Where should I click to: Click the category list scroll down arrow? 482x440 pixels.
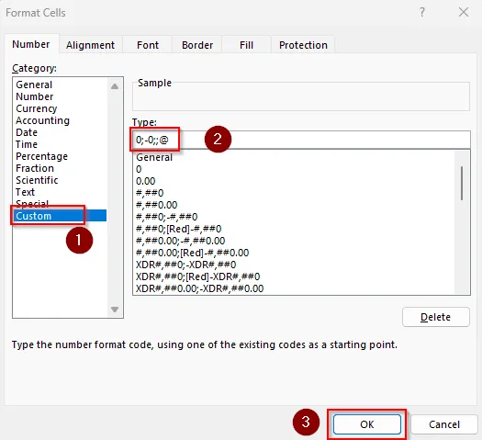click(115, 310)
